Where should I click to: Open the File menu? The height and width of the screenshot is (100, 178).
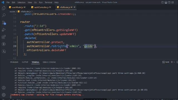click(8, 2)
